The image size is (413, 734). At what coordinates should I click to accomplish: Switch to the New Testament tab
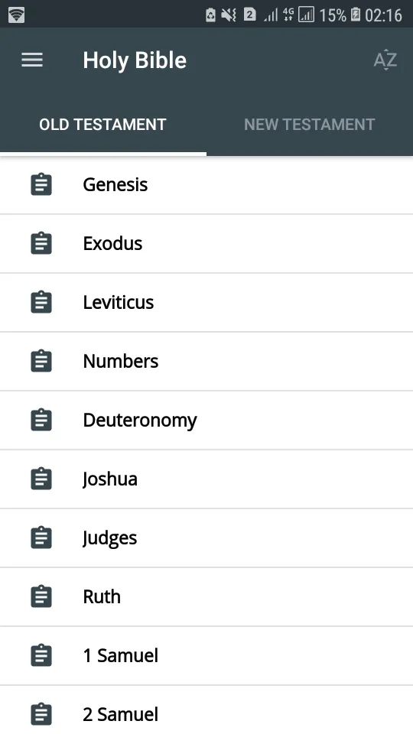(310, 125)
